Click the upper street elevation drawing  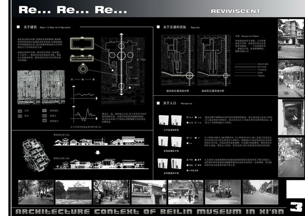(101, 141)
